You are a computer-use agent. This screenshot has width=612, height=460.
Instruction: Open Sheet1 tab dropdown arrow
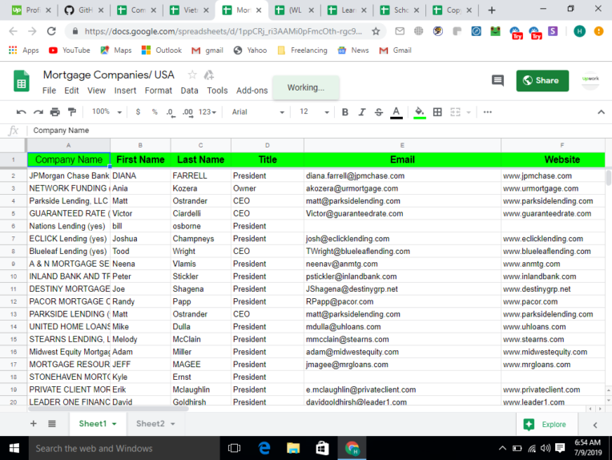(x=115, y=424)
